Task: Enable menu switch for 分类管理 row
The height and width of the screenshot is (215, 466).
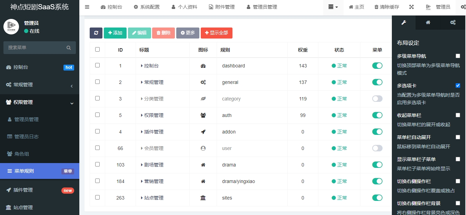Action: (x=377, y=99)
